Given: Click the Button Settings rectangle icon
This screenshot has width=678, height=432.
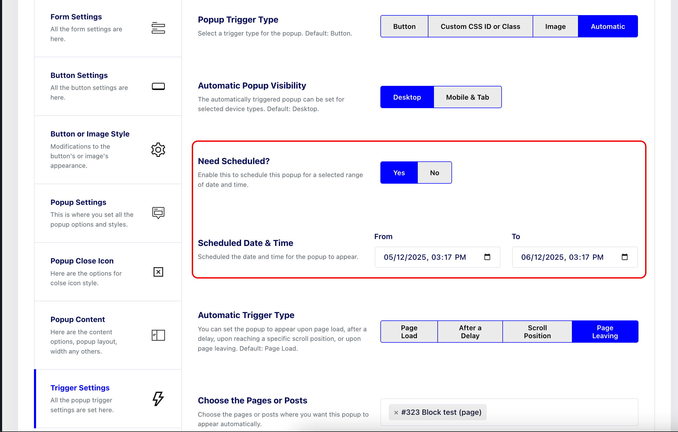Looking at the screenshot, I should (158, 86).
